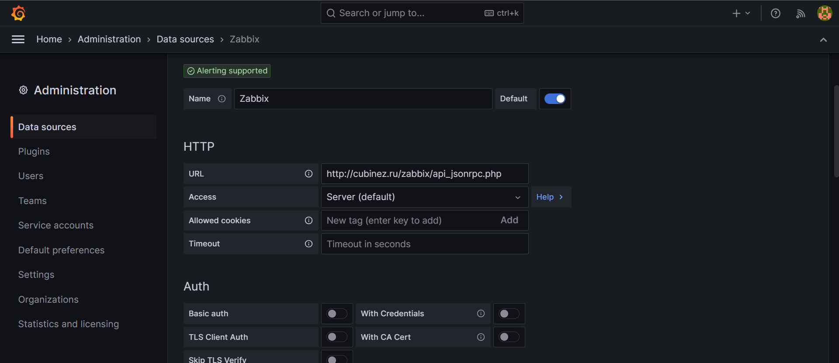
Task: Click the URL input field
Action: pos(424,174)
